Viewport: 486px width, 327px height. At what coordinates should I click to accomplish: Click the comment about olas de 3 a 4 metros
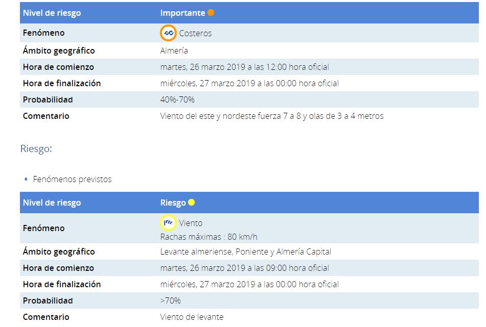tap(272, 116)
